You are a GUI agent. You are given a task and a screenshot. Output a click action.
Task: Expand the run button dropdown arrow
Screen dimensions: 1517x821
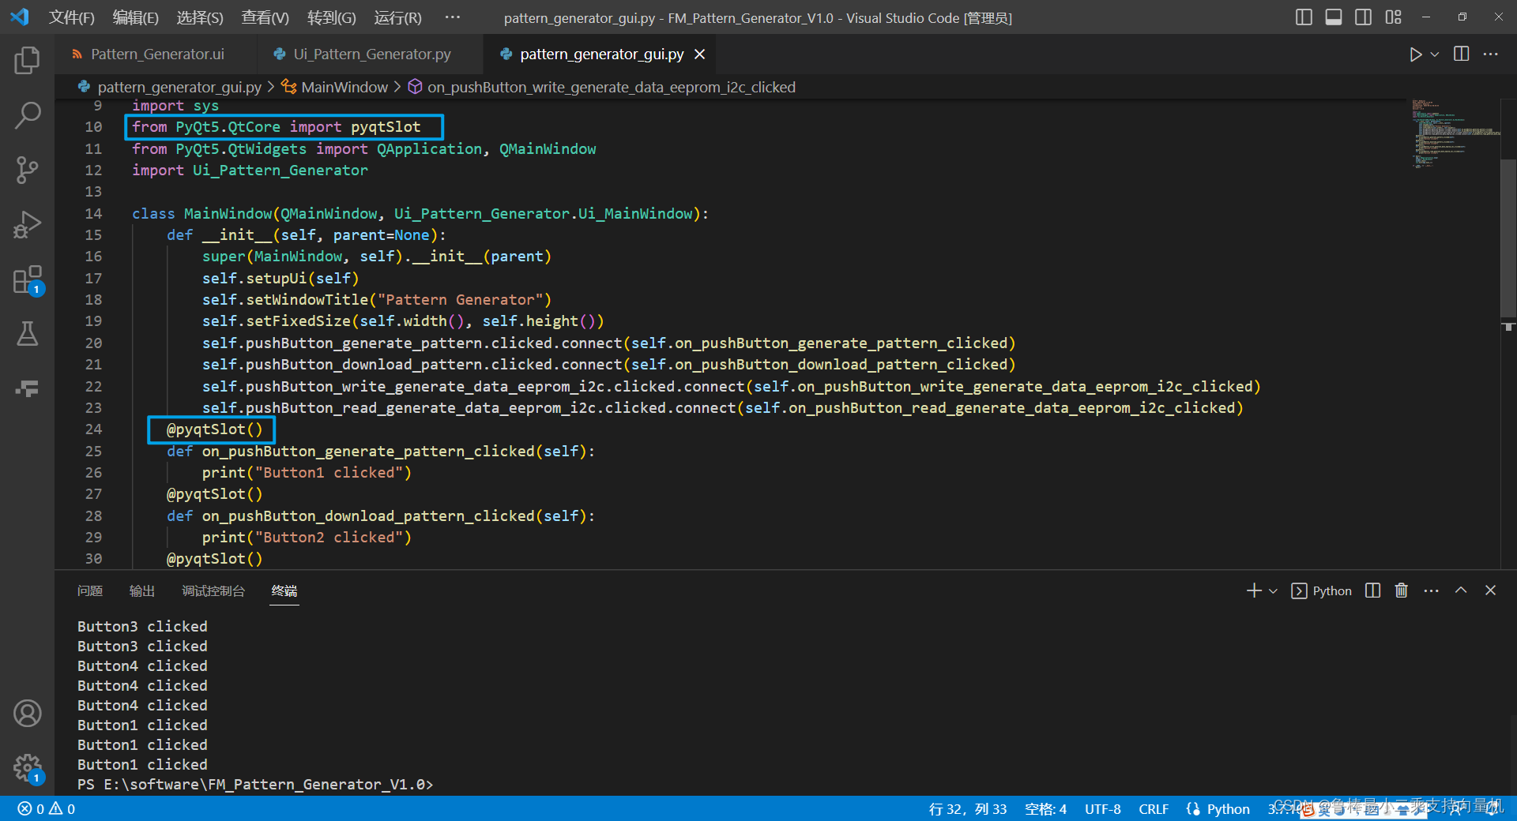pyautogui.click(x=1435, y=54)
